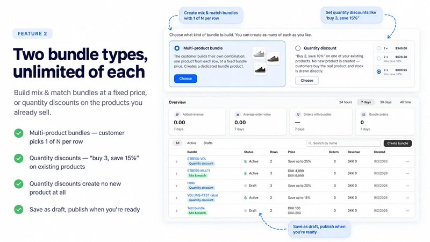The width and height of the screenshot is (430, 242).
Task: Click Choose under Multi-product bundle
Action: click(x=185, y=79)
